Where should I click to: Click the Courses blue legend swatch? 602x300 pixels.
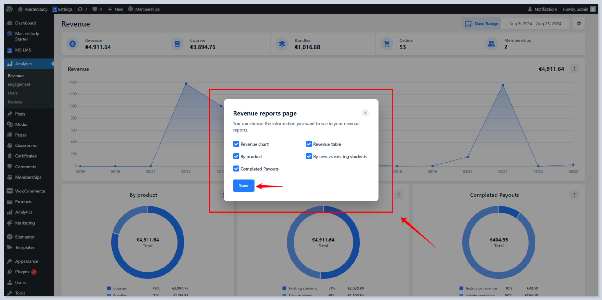[x=109, y=288]
